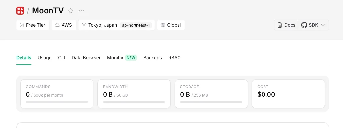Click the $0.00 cost value
The image size is (343, 128).
266,94
